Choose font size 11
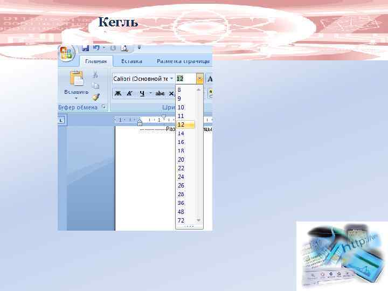Viewport: 388px width, 291px height. click(x=185, y=116)
